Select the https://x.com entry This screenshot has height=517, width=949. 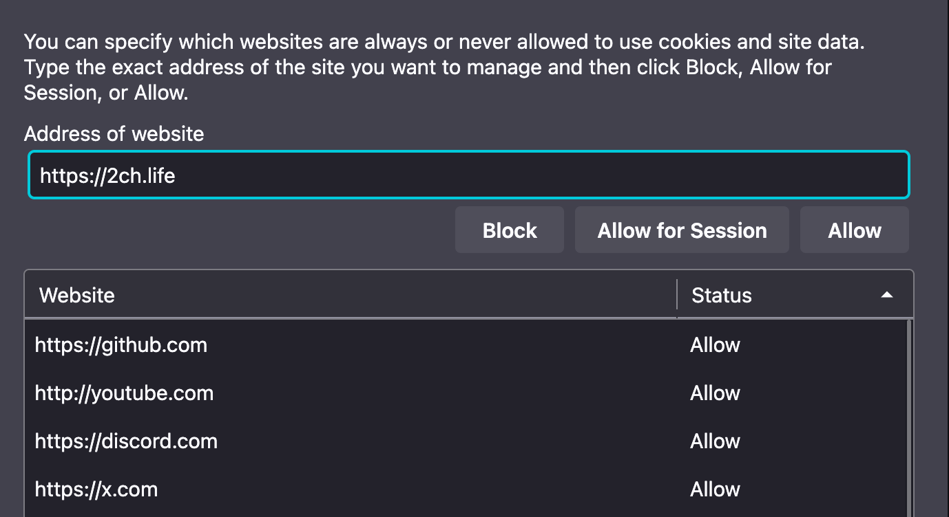click(96, 489)
